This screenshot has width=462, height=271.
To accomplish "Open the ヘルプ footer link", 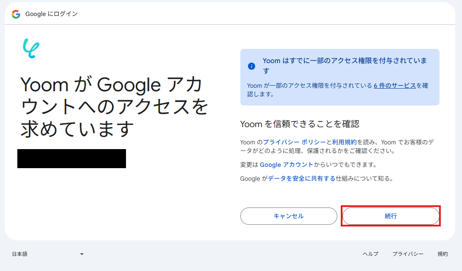I will (x=371, y=254).
